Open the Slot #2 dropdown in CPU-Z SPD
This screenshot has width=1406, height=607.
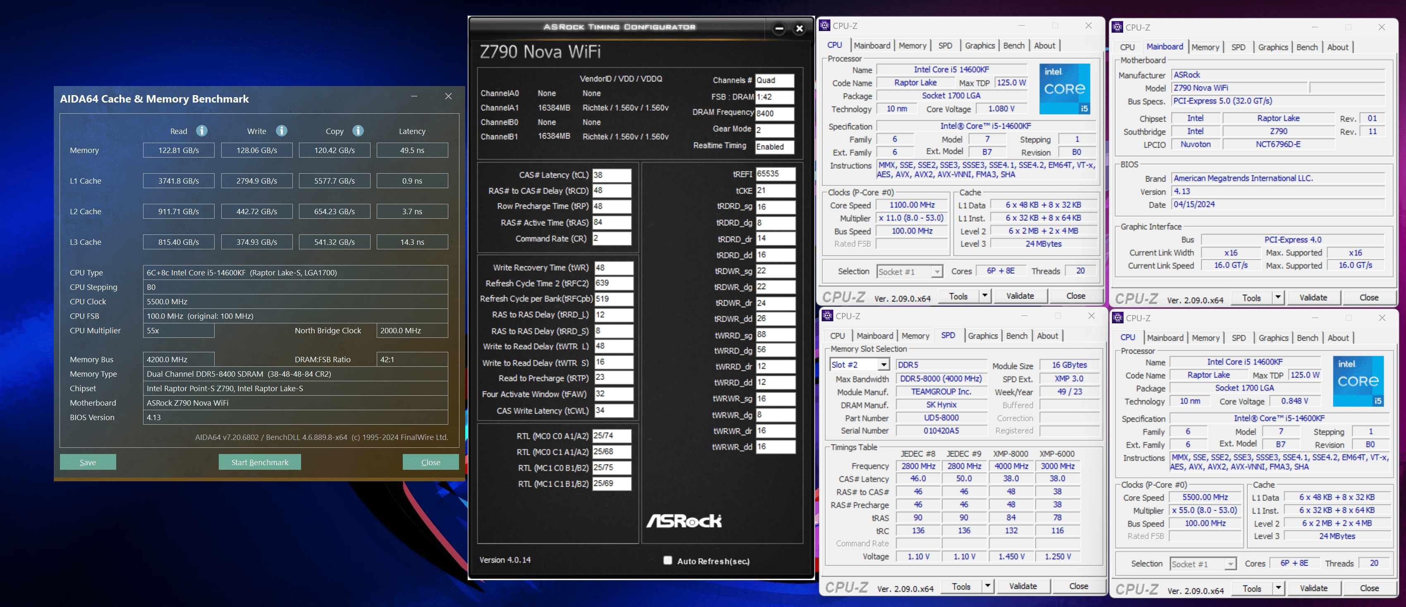pyautogui.click(x=884, y=365)
